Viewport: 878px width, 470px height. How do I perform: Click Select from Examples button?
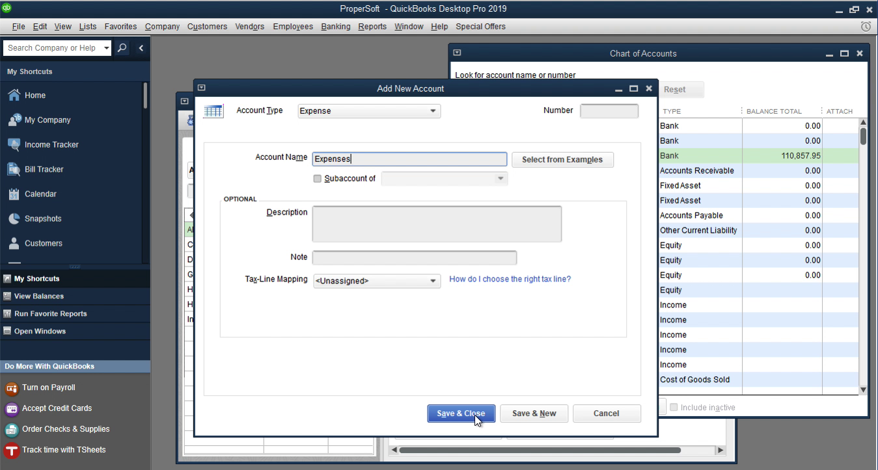562,160
